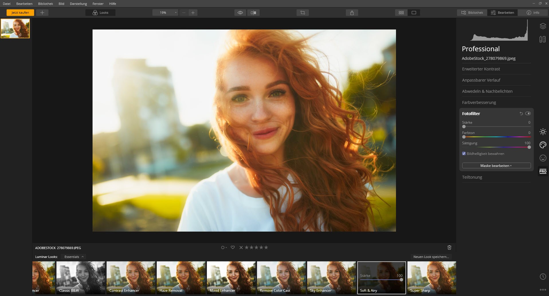Screen dimensions: 549x296
Task: Switch to the Bibliothek tab
Action: click(472, 13)
